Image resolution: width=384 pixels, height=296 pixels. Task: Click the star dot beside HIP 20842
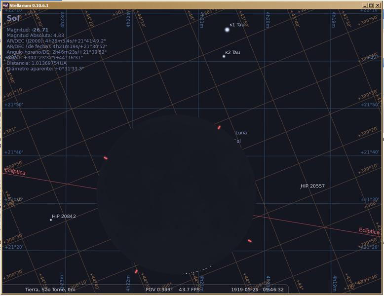coord(51,220)
